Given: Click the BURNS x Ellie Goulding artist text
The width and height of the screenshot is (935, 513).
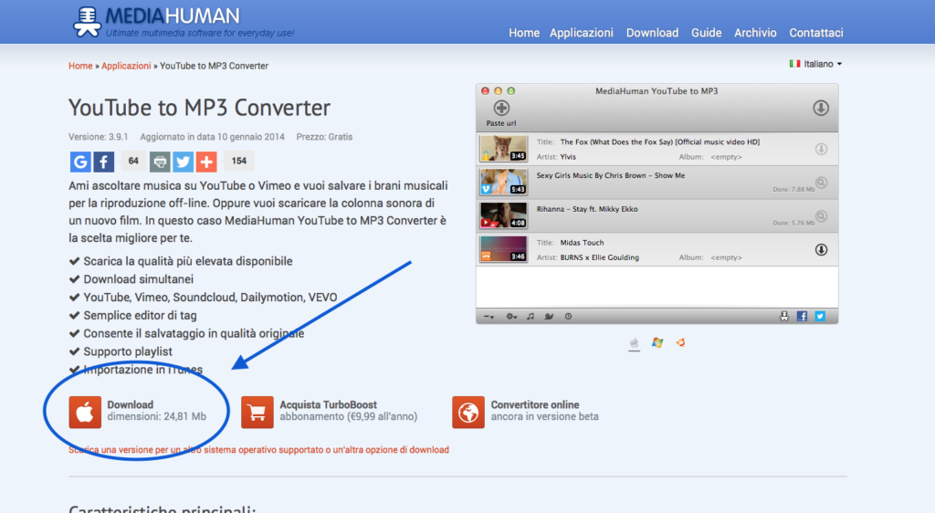Looking at the screenshot, I should (x=599, y=257).
